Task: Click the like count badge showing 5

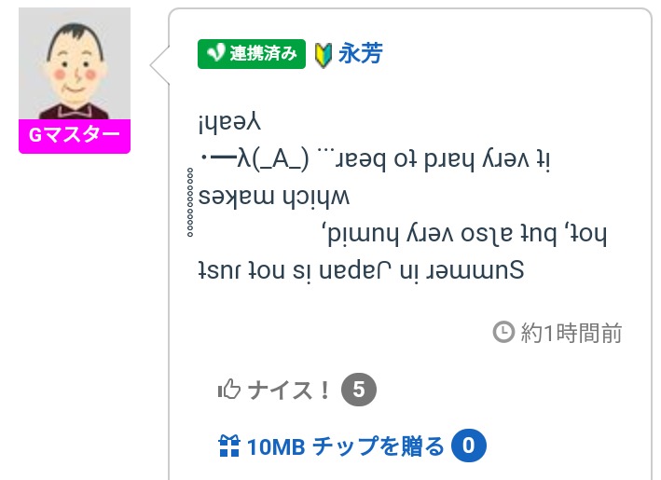Action: pyautogui.click(x=359, y=390)
